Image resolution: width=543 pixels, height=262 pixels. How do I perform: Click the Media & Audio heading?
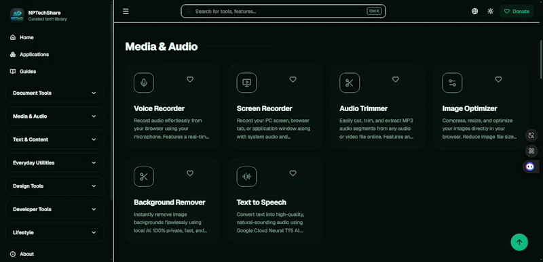[x=162, y=47]
